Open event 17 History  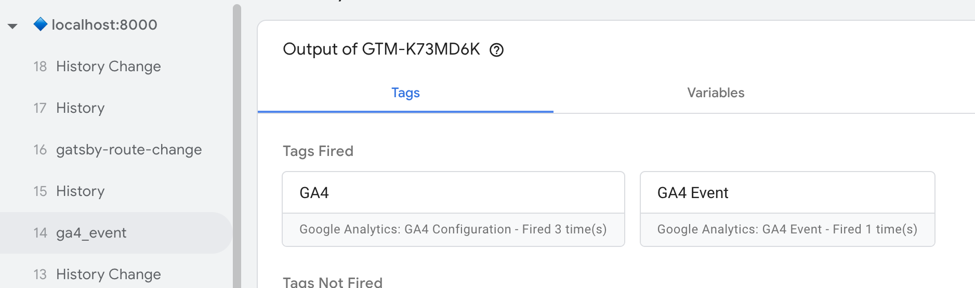(80, 108)
